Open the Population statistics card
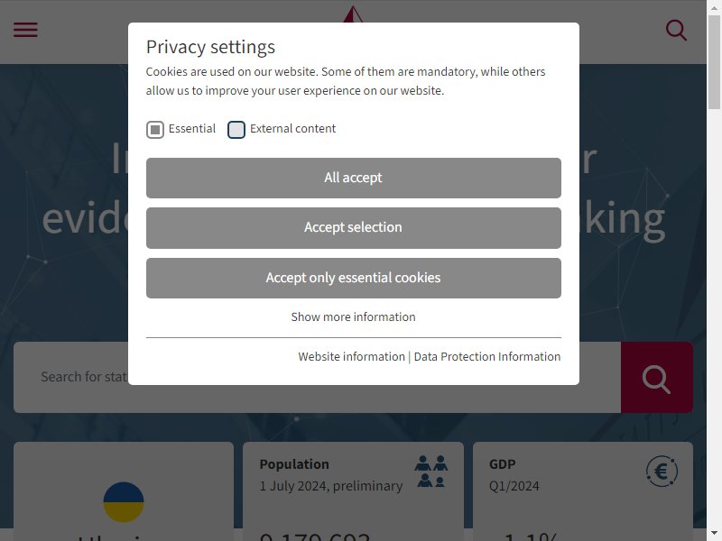 click(353, 491)
